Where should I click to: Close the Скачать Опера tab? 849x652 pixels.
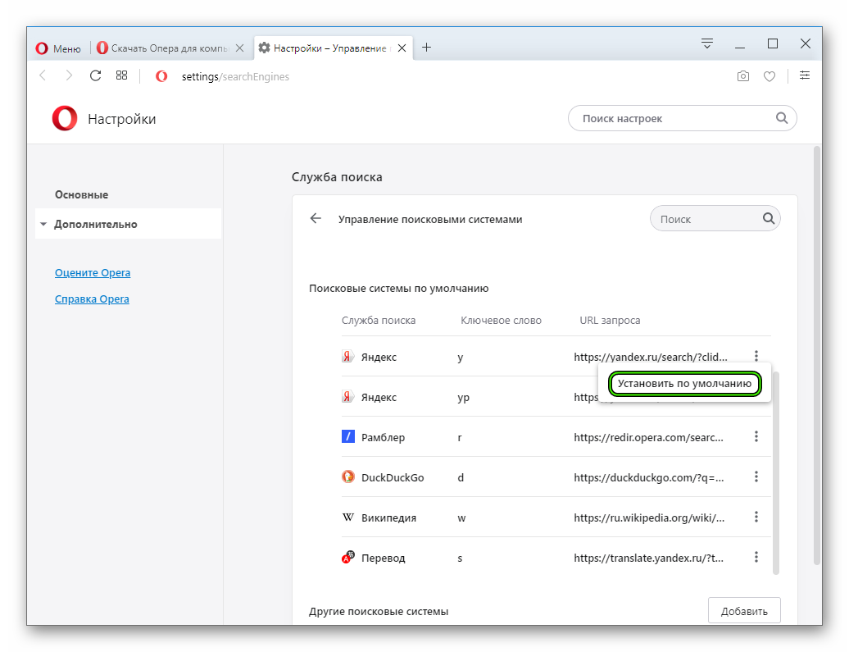pos(240,48)
